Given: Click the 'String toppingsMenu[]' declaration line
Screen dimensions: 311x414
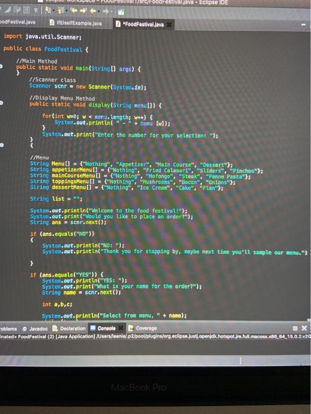Looking at the screenshot, I should coord(133,182).
